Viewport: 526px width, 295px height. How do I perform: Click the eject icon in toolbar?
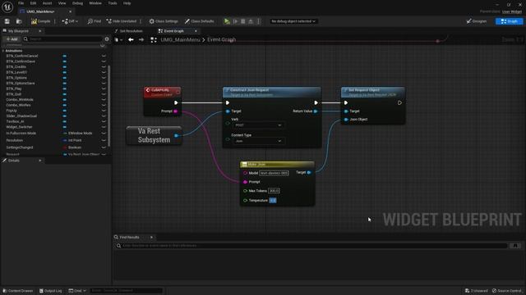click(x=251, y=21)
